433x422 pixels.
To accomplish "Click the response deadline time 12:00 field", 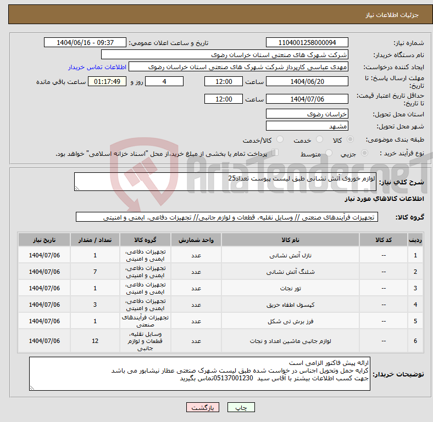I will (224, 81).
